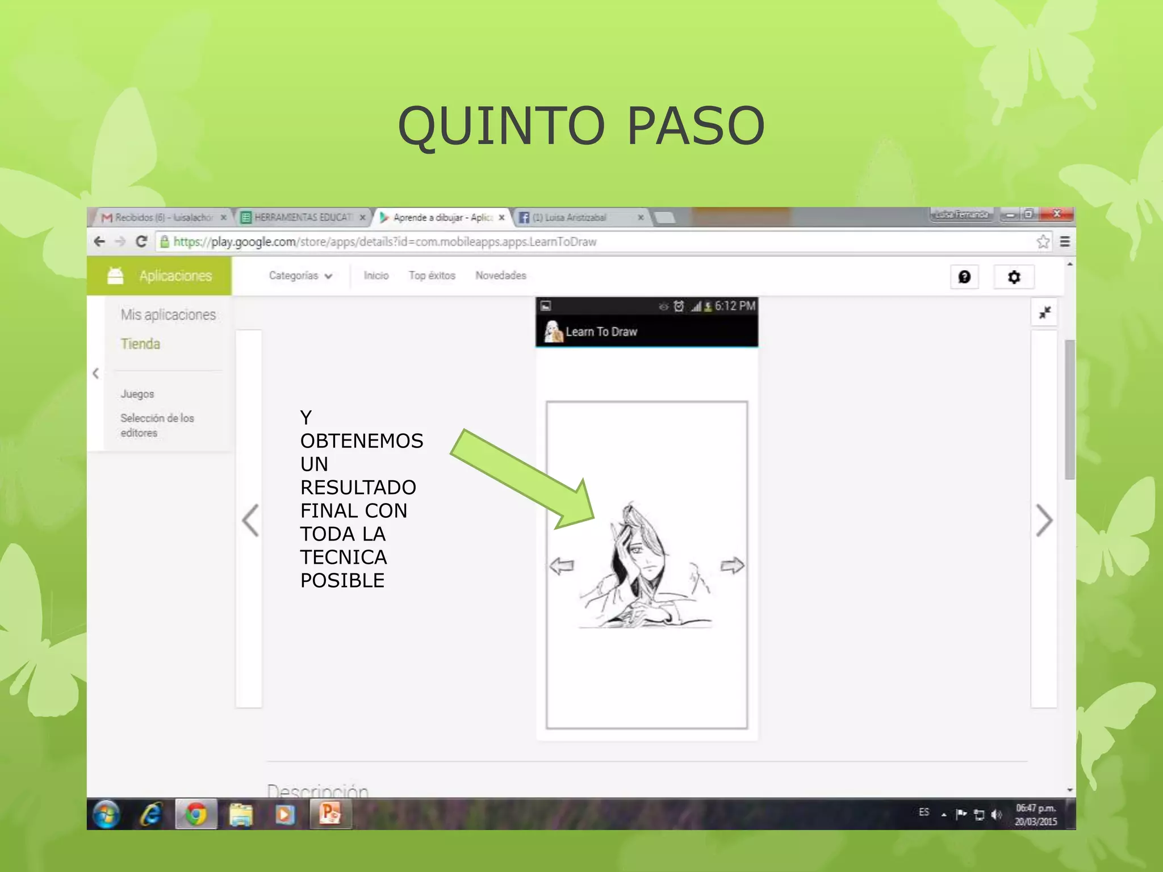
Task: Show previous screenshot with left chevron
Action: [249, 519]
